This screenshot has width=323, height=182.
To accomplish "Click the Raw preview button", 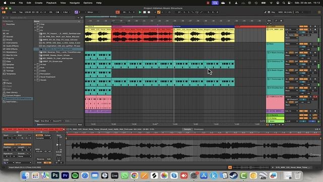I will 80,125.
